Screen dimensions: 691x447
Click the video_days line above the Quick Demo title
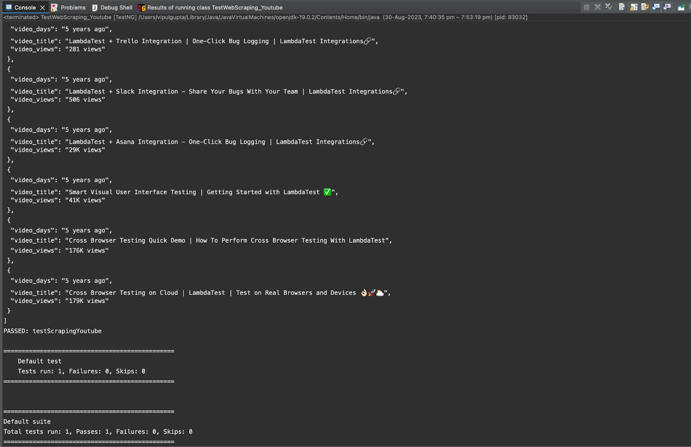tap(61, 231)
